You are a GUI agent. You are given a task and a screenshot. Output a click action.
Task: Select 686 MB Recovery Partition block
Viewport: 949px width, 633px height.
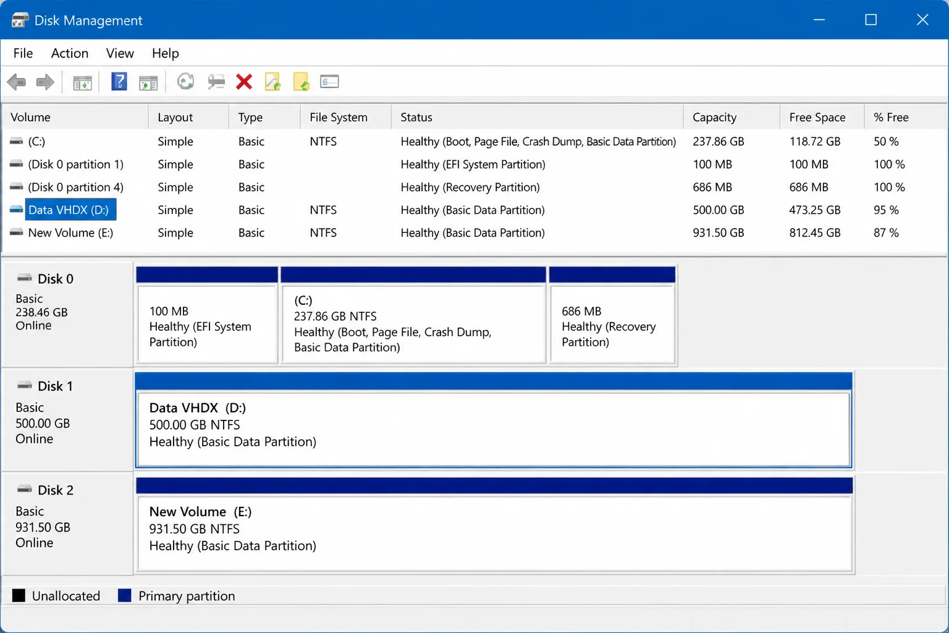[x=612, y=315]
